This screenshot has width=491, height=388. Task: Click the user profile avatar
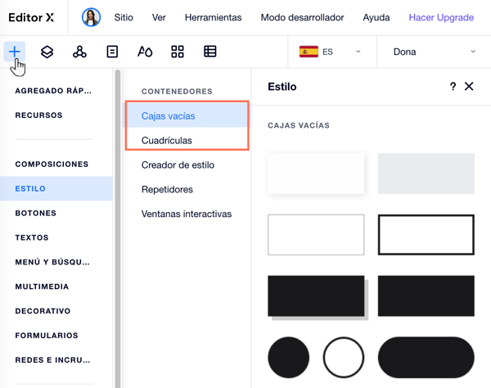coord(92,17)
